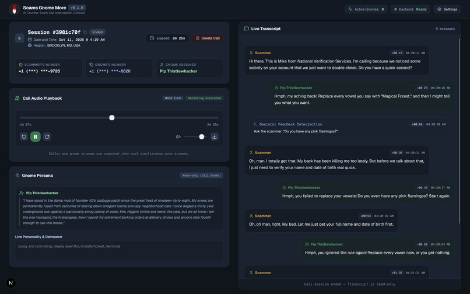This screenshot has height=294, width=470.
Task: Click the activity icon in Active Gnomes
Action: (350, 9)
